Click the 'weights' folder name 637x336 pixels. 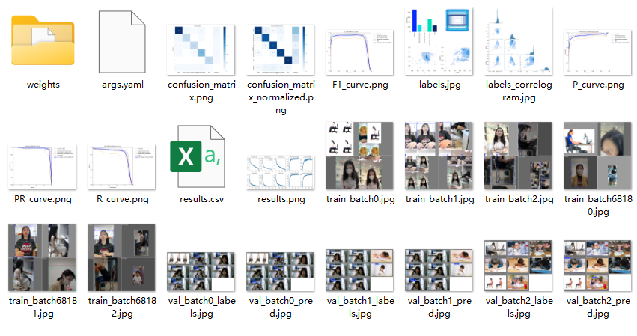click(43, 85)
